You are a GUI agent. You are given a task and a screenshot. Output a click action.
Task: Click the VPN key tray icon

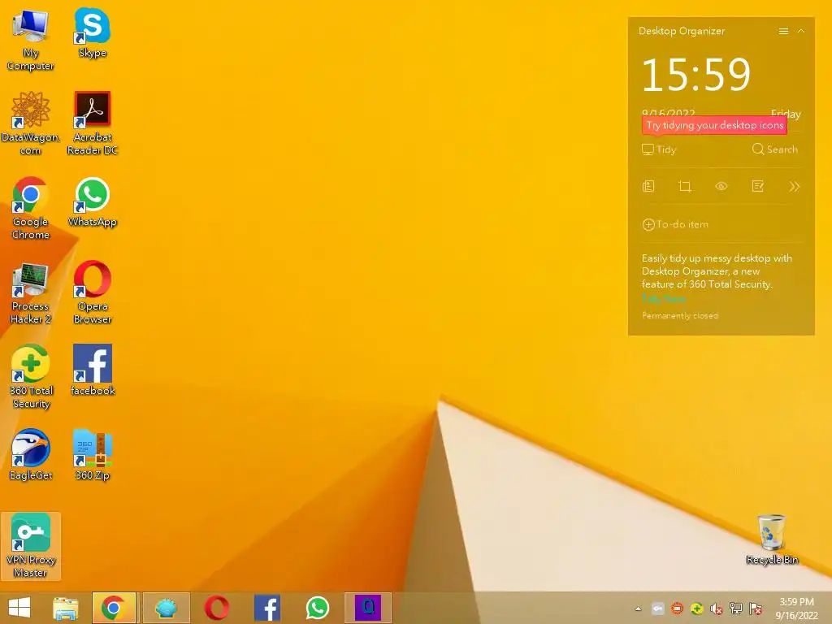[658, 609]
